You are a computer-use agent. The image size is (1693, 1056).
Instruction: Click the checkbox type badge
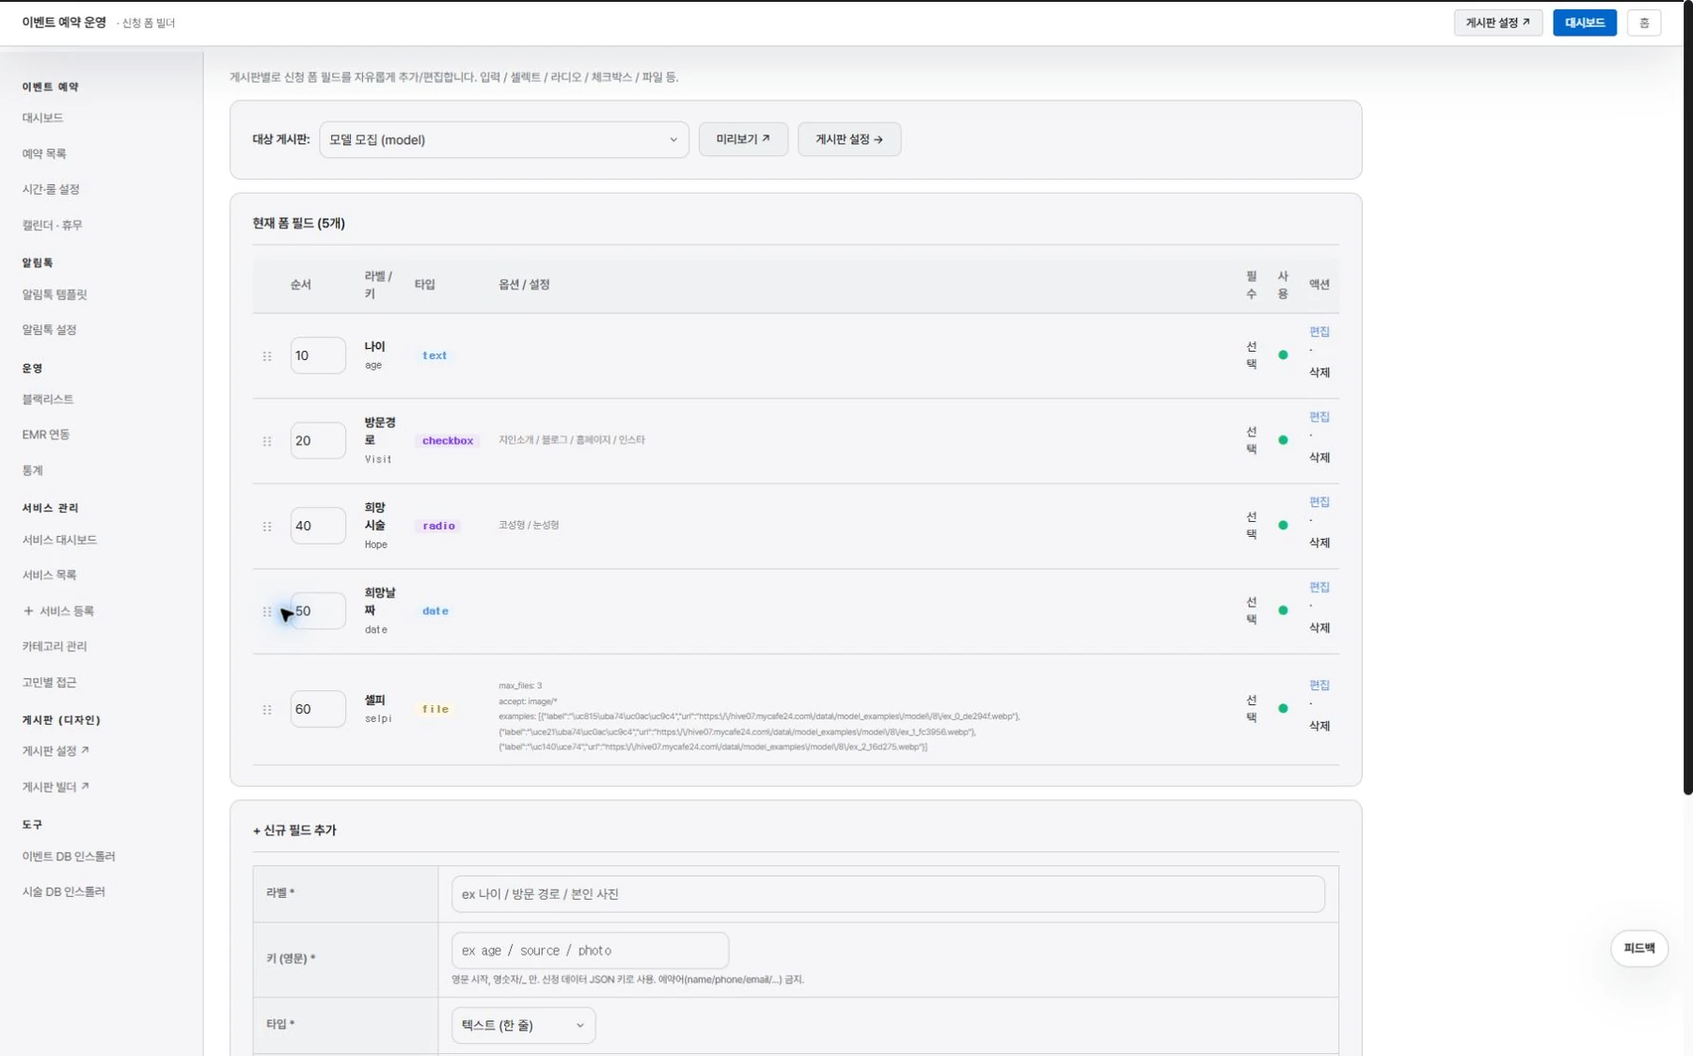[x=448, y=441]
